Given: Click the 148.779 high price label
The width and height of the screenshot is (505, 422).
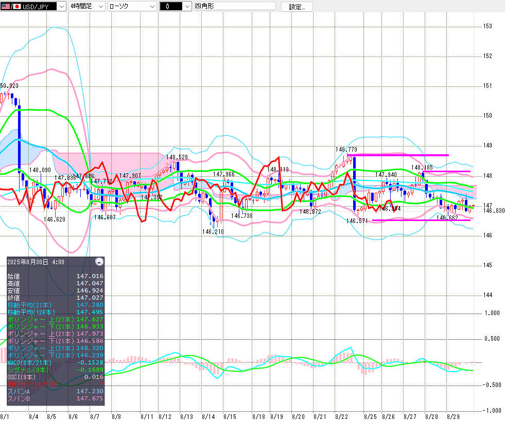Looking at the screenshot, I should [x=346, y=150].
